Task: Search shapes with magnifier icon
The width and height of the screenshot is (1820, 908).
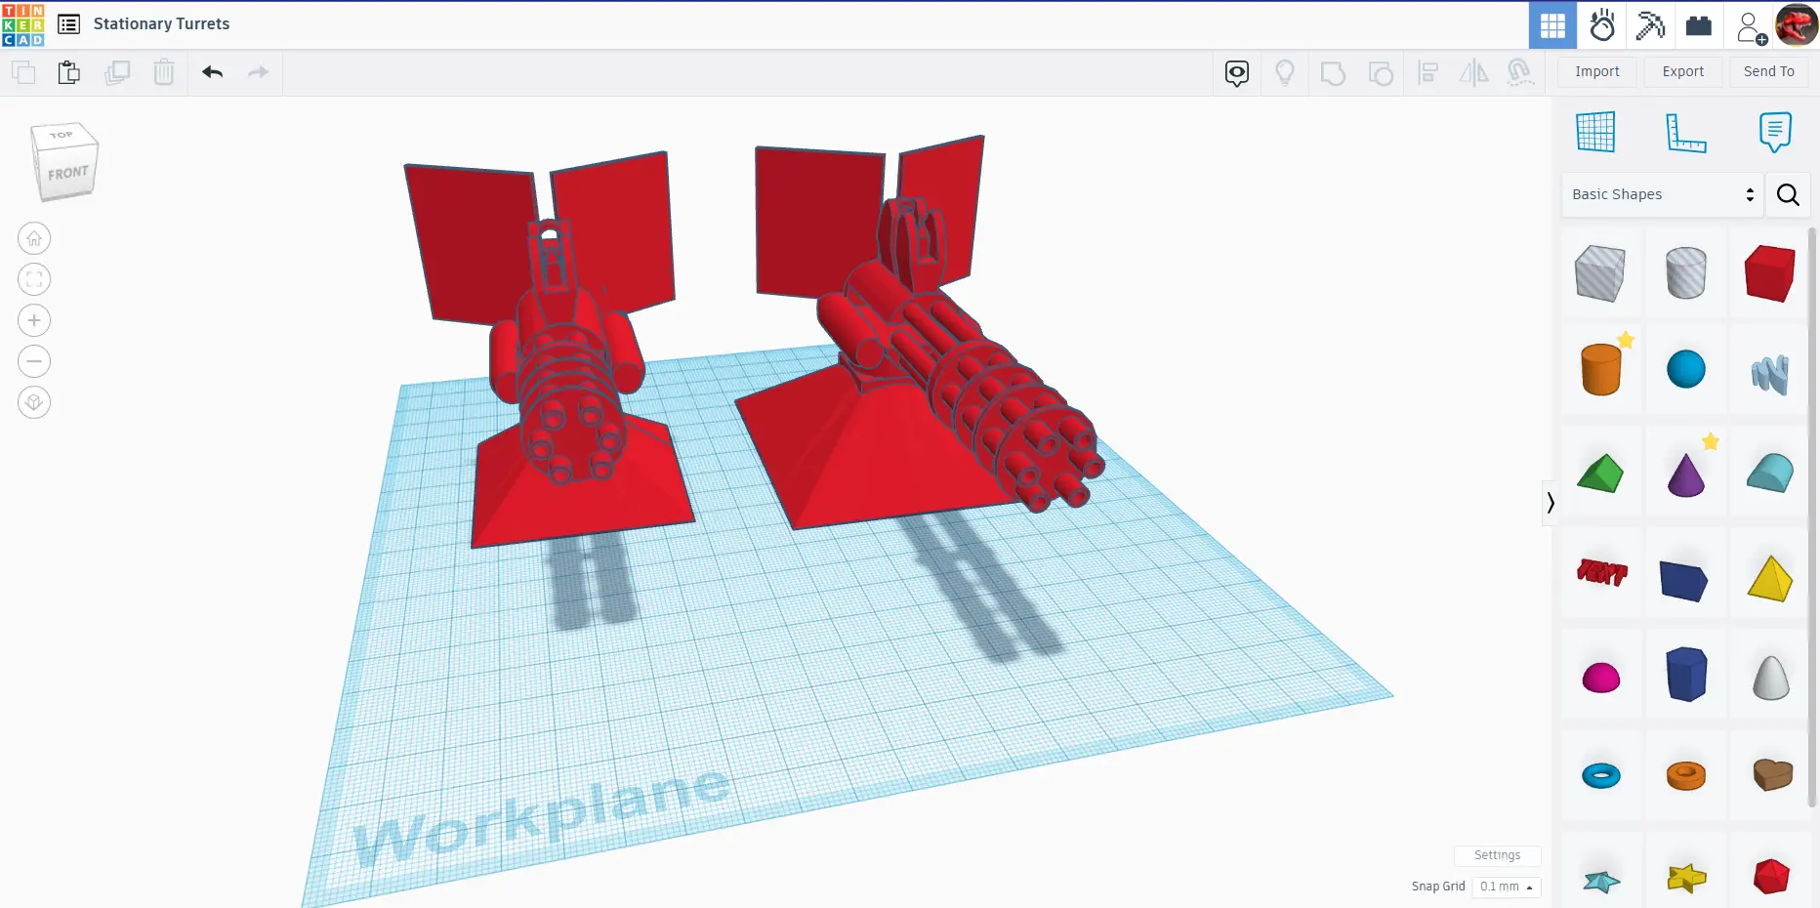Action: click(x=1788, y=194)
